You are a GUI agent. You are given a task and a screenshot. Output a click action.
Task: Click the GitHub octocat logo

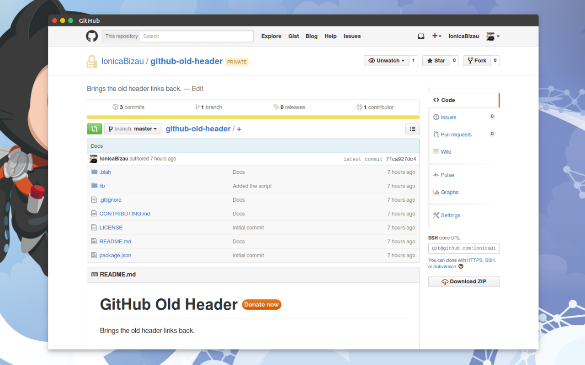point(91,36)
